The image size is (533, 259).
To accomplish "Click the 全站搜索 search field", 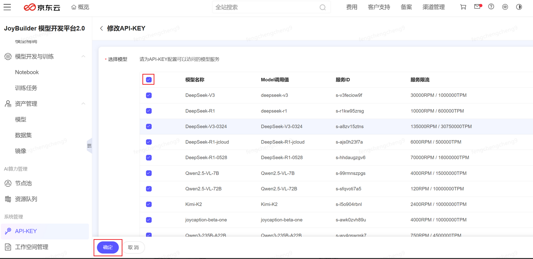I will 271,7.
